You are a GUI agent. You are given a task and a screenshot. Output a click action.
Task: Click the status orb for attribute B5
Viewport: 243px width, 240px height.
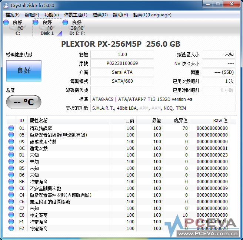[11, 168]
